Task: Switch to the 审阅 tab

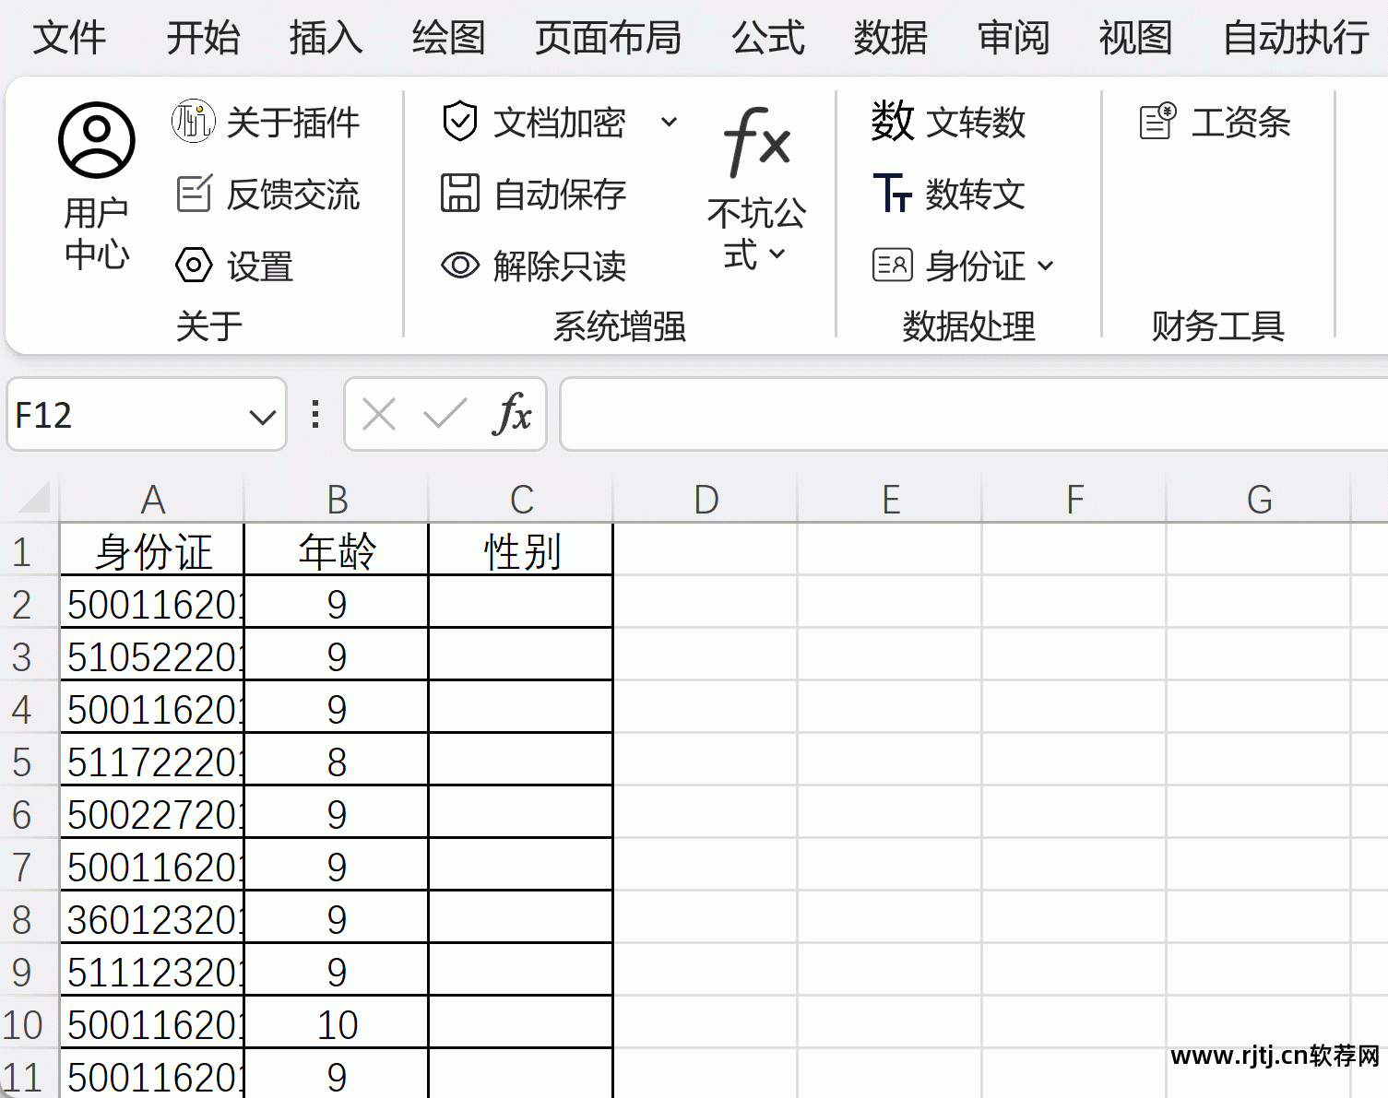Action: [x=1014, y=38]
